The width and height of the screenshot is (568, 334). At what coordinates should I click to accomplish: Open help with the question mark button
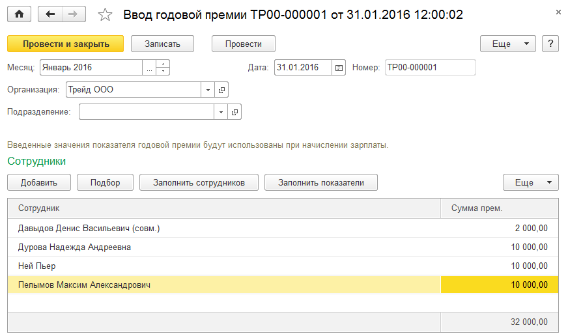click(x=551, y=44)
